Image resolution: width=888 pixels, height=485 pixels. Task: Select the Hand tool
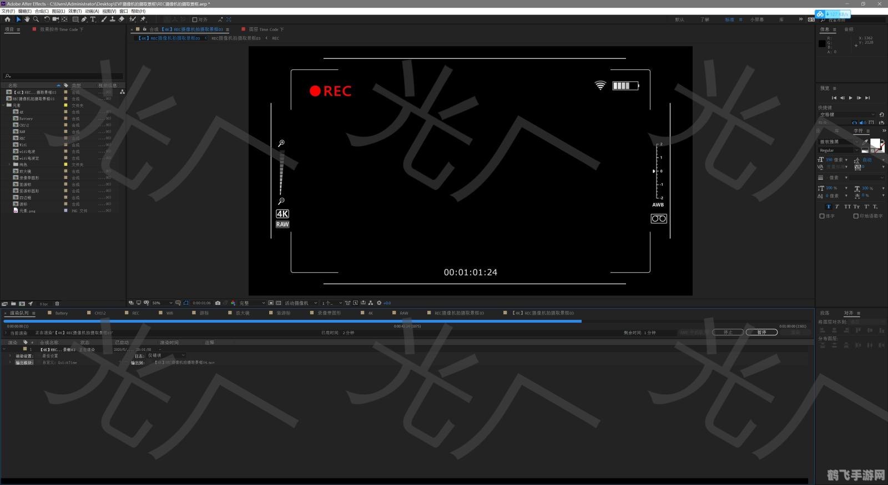(27, 19)
